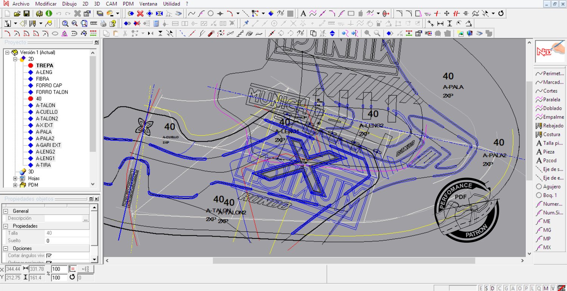The height and width of the screenshot is (291, 567).
Task: Select the TREPA item in the tree
Action: click(x=45, y=66)
